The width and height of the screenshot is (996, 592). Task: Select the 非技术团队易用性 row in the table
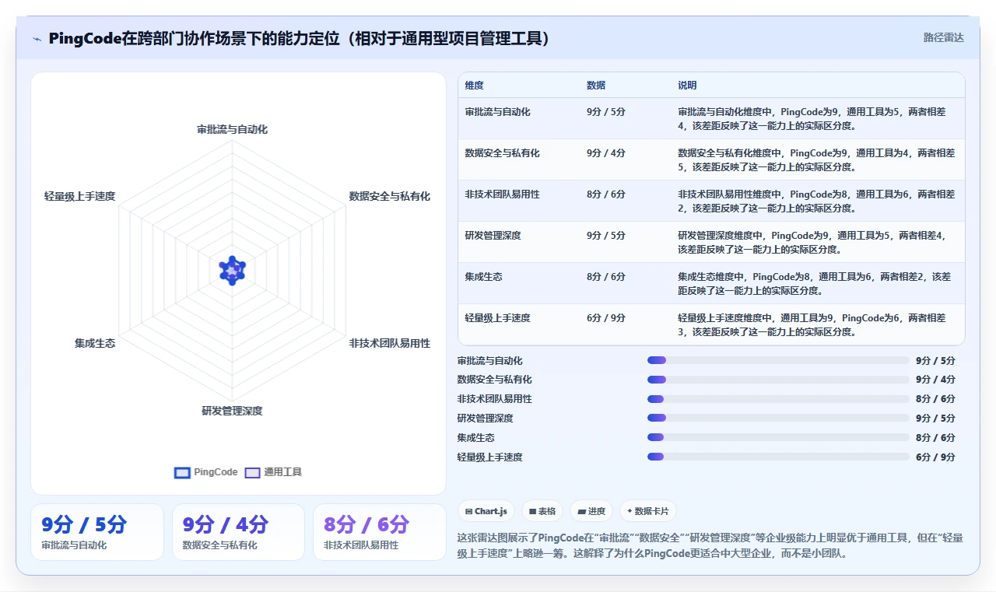(711, 201)
